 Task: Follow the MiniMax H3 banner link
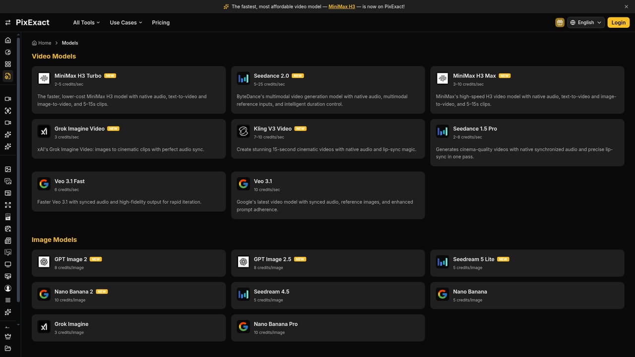342,6
